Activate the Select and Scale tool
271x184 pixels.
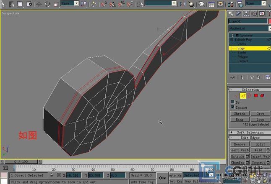click(56, 4)
